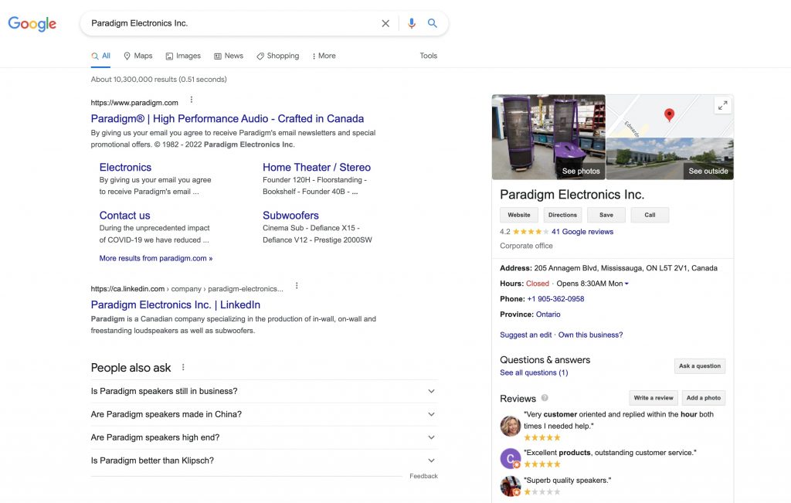The height and width of the screenshot is (503, 791).
Task: Click the Call button
Action: [650, 215]
